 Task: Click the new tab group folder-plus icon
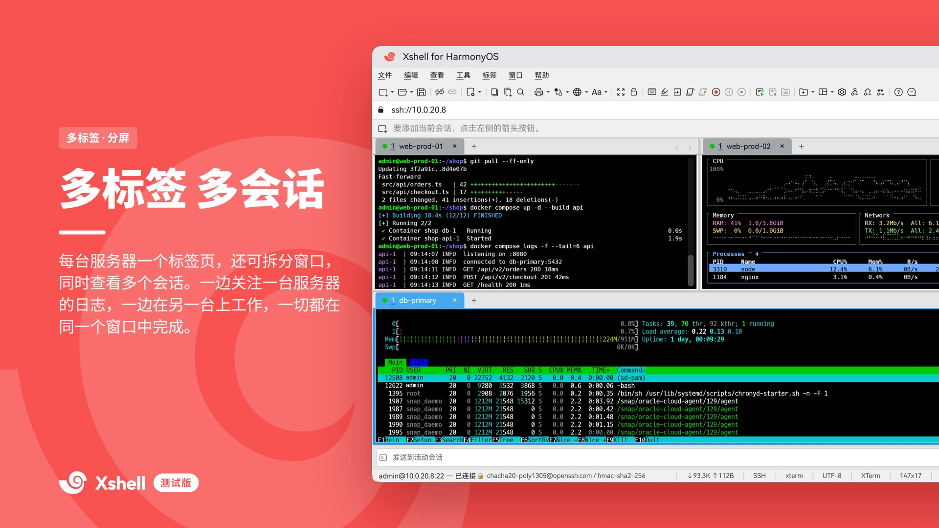804,92
